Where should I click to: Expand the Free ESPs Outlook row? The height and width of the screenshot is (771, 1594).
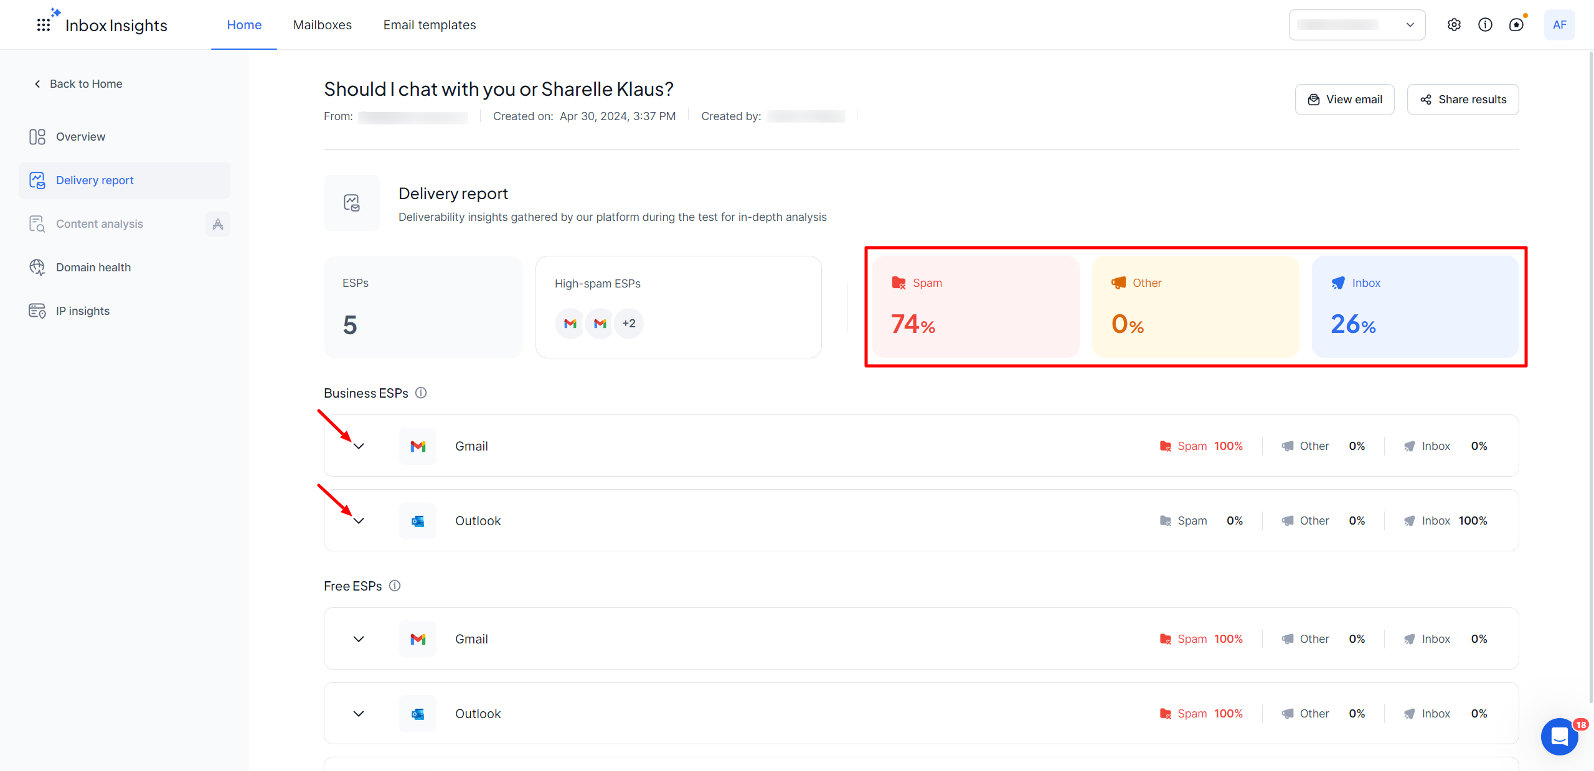click(359, 714)
